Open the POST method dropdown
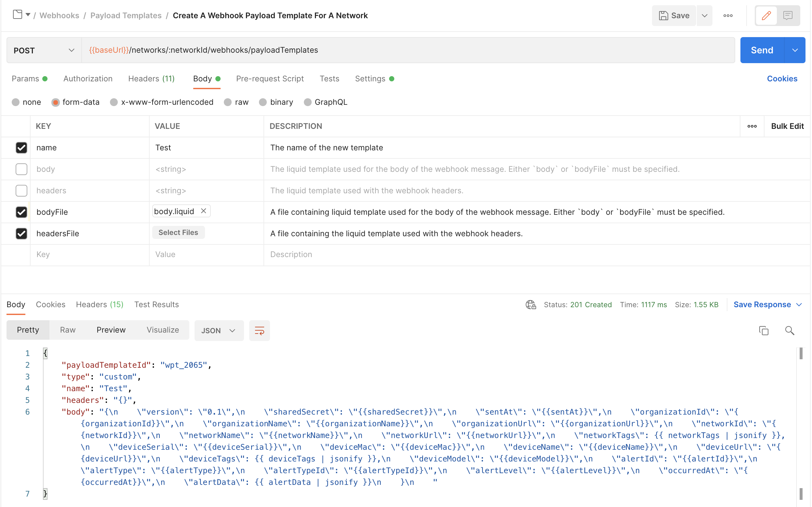The image size is (812, 507). 44,50
